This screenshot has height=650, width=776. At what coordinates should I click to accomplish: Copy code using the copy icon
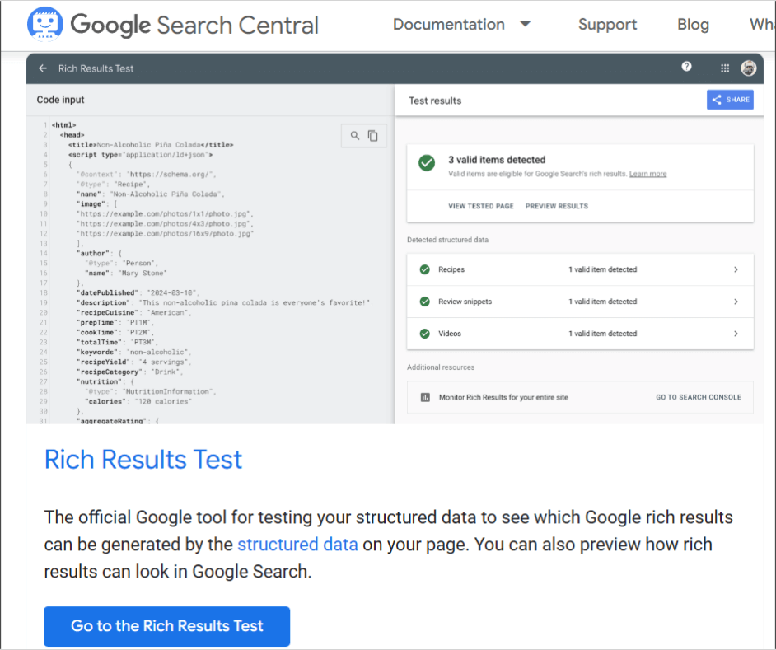[375, 135]
